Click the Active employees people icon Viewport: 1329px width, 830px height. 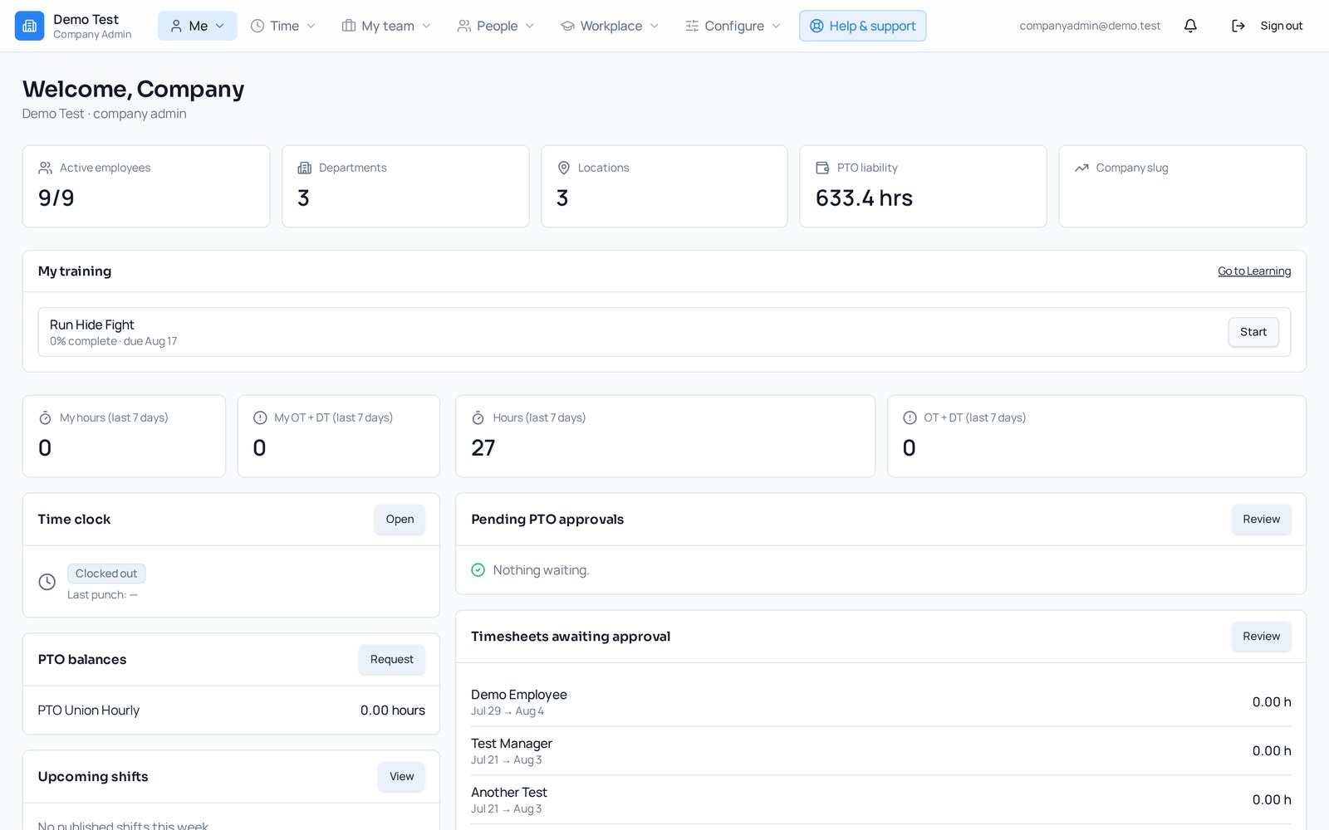[46, 168]
